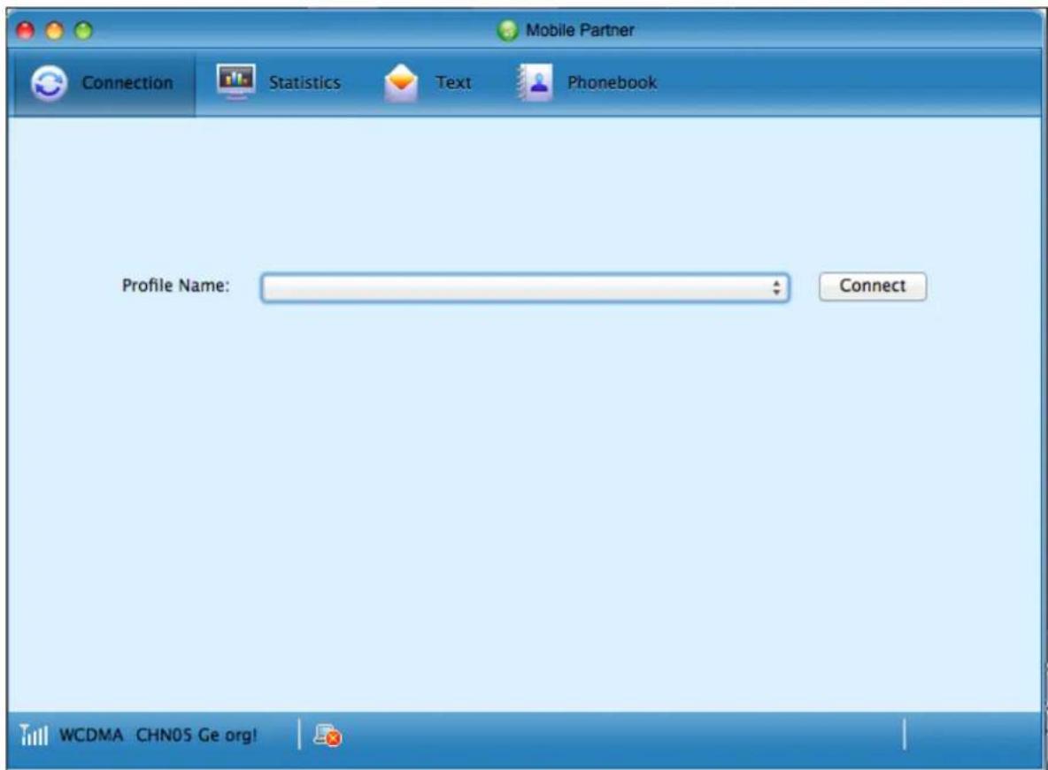
Task: Click the Connect button
Action: (x=872, y=286)
